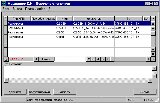Open the Ввод menu

tap(6, 9)
